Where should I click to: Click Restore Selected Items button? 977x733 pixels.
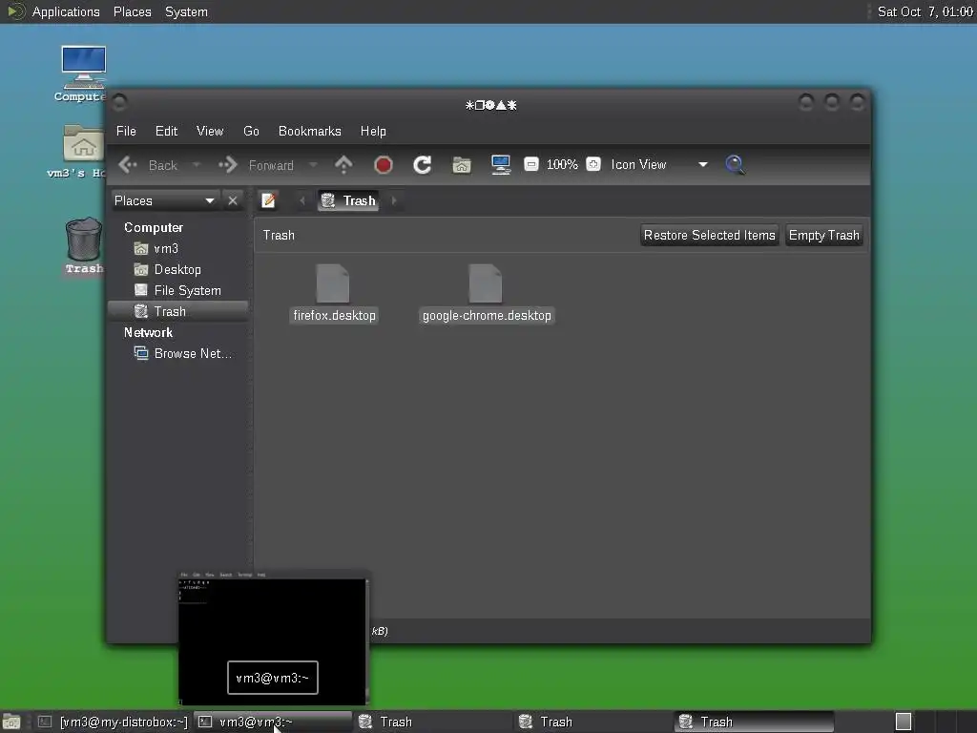[709, 235]
